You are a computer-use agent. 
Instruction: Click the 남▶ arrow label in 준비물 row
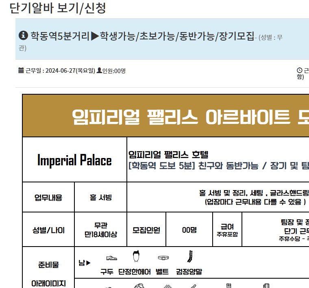click(x=85, y=263)
